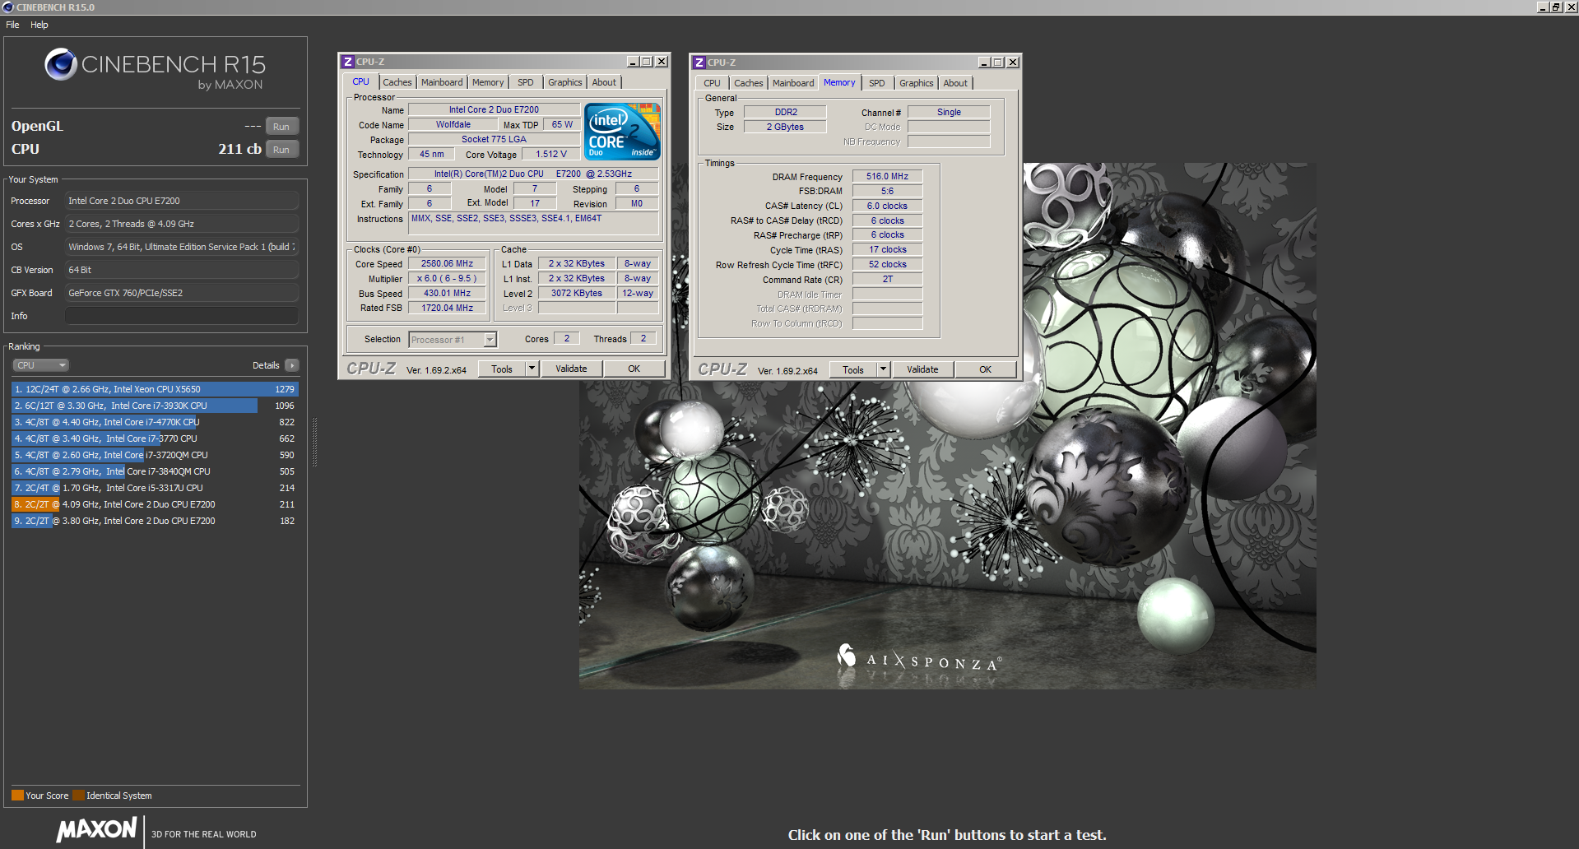The width and height of the screenshot is (1579, 849).
Task: Select ranking row 3.80 GHz Core 2 Duo E7200
Action: click(155, 521)
